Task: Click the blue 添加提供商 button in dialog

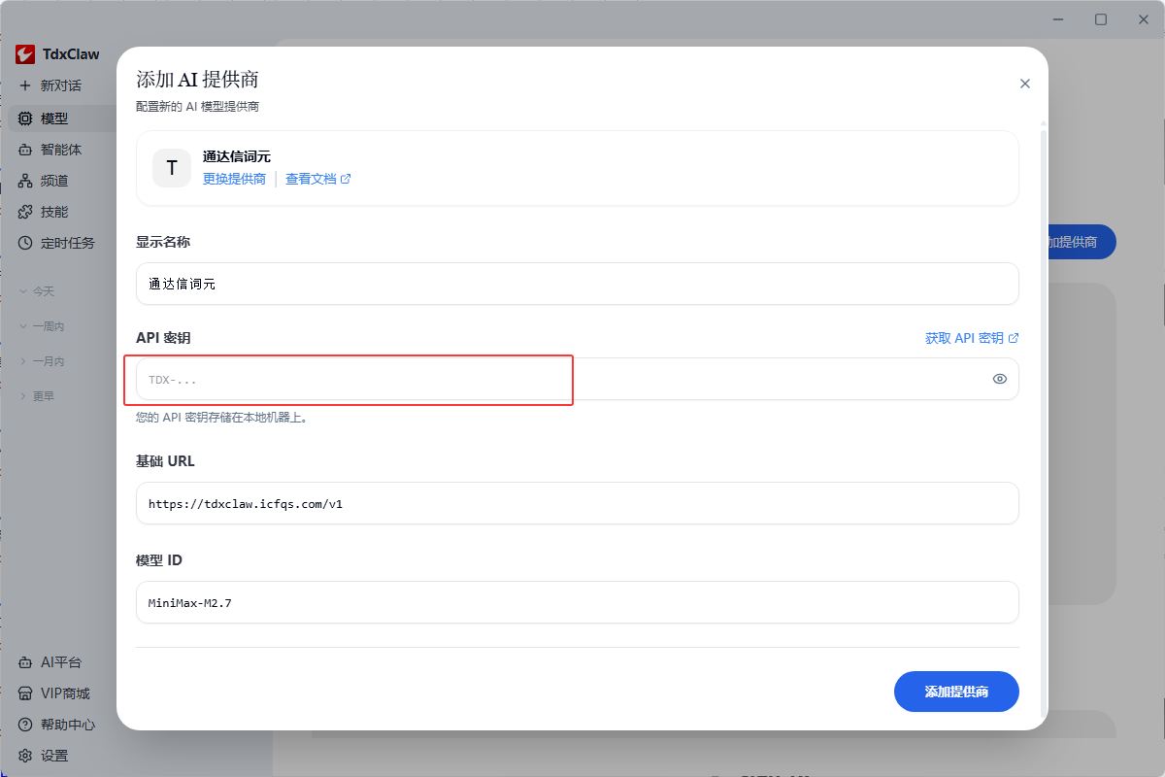Action: [x=956, y=692]
